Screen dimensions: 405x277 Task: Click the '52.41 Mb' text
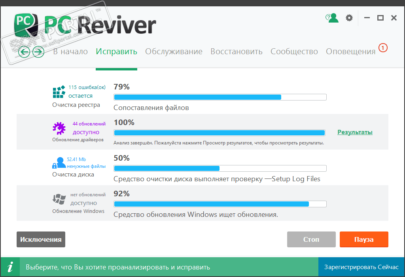click(x=76, y=159)
